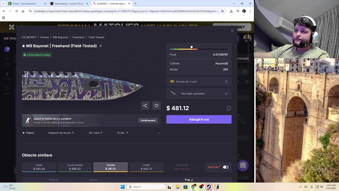Screen dimensions: 339x191
Task: Click the address bar URL
Action: 126,11
